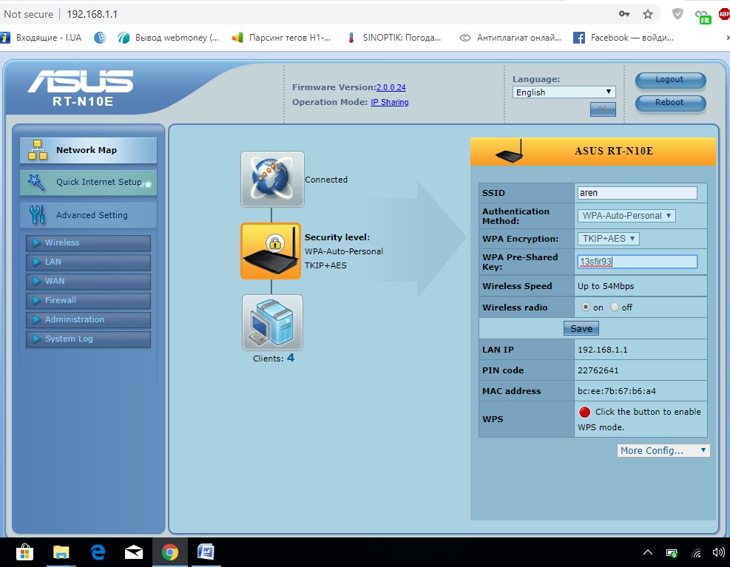Click the browser address bar URL
Viewport: 730px width, 567px height.
(92, 15)
